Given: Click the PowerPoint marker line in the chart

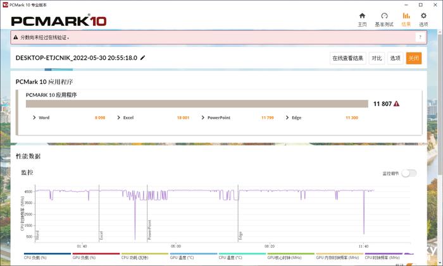Looking at the screenshot, I should point(147,214).
